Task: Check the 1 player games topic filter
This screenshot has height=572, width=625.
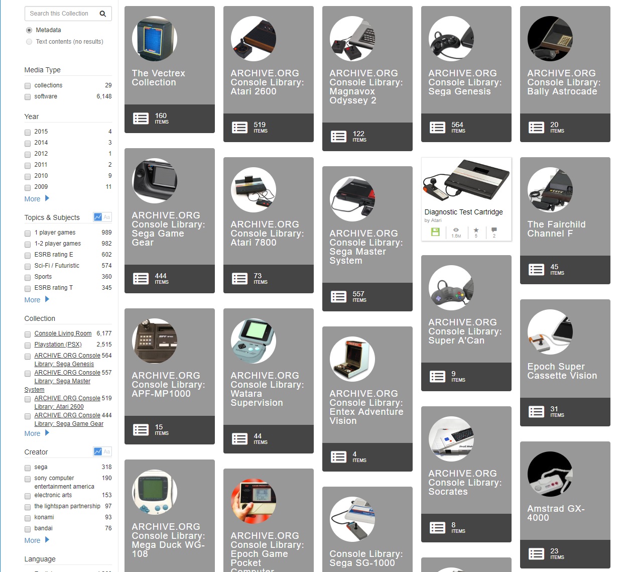Action: click(x=28, y=234)
